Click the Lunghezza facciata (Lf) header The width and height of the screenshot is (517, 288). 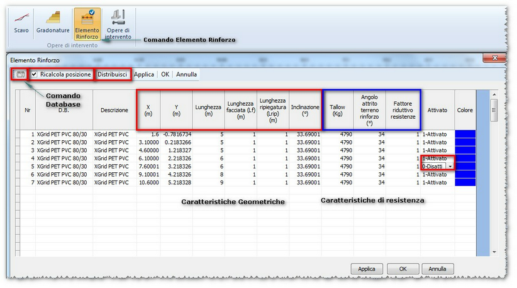[241, 110]
